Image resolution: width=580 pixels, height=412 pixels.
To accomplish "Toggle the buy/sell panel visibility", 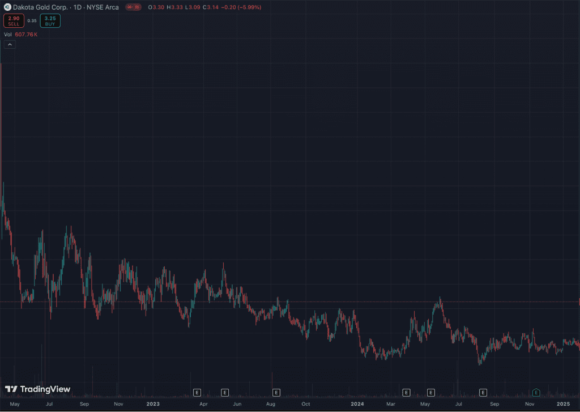I will 32,20.
